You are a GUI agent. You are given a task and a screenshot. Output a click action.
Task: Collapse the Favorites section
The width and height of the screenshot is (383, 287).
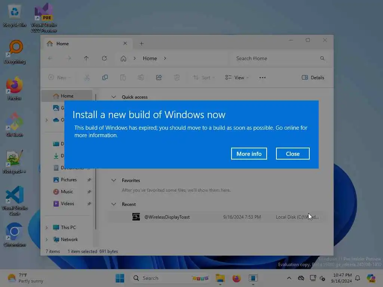[114, 180]
